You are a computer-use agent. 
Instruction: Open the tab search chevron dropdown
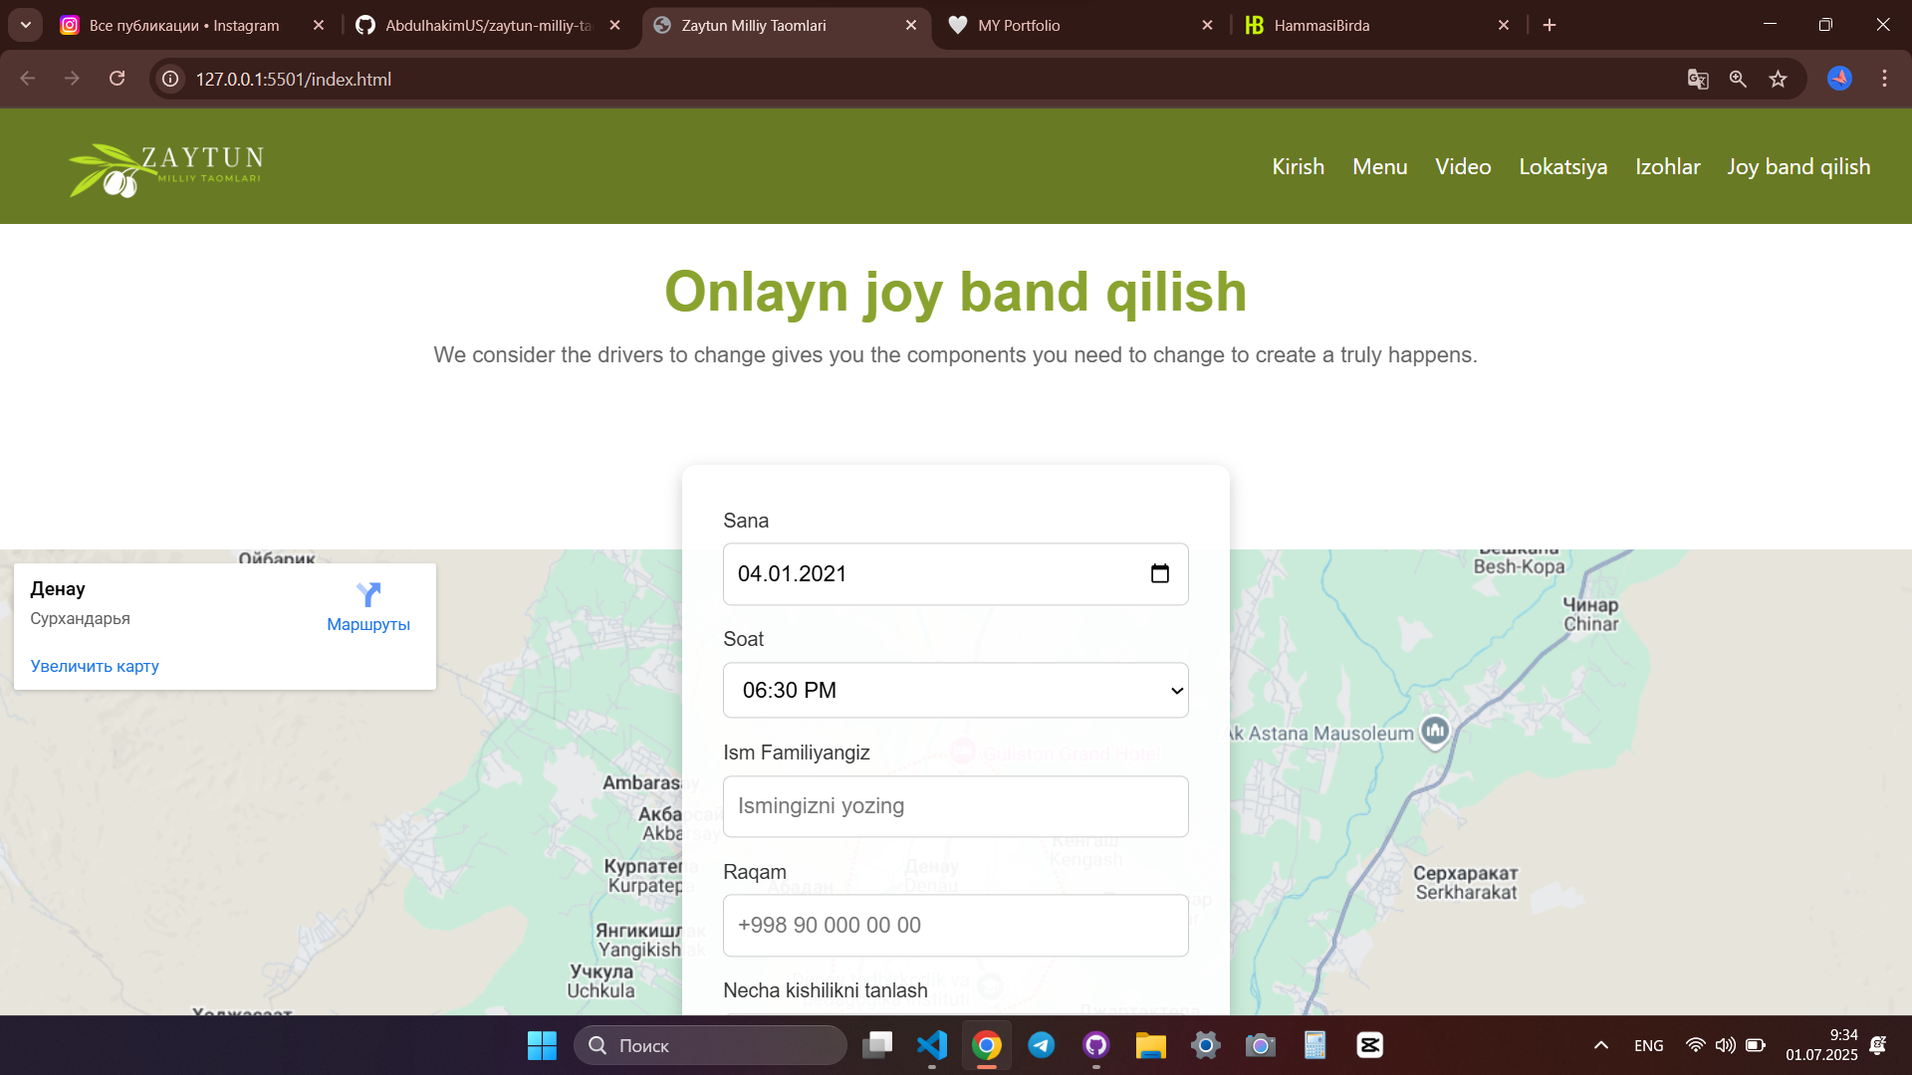click(26, 25)
